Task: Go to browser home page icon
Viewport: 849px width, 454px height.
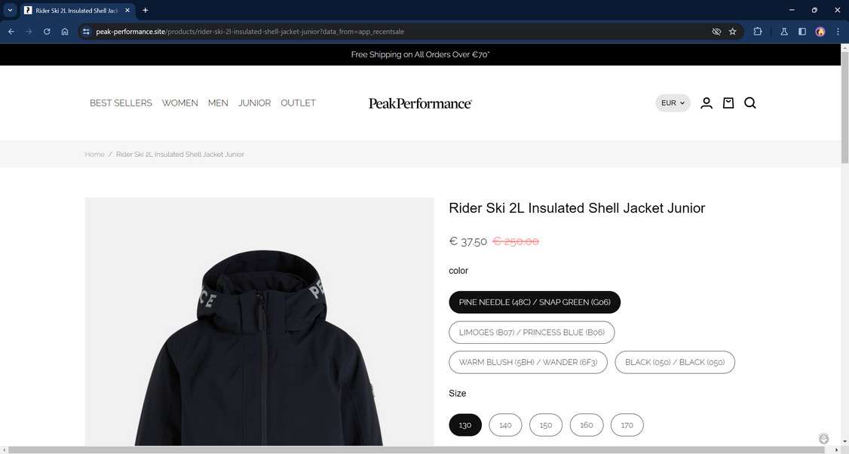Action: pos(65,32)
